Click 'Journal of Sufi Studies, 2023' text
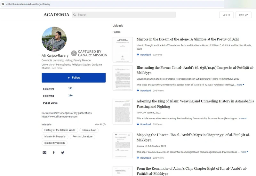The image size is (256, 176). point(151,146)
